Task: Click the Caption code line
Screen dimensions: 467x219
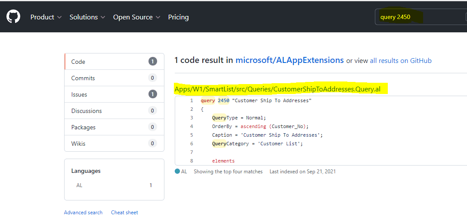Action: click(267, 135)
